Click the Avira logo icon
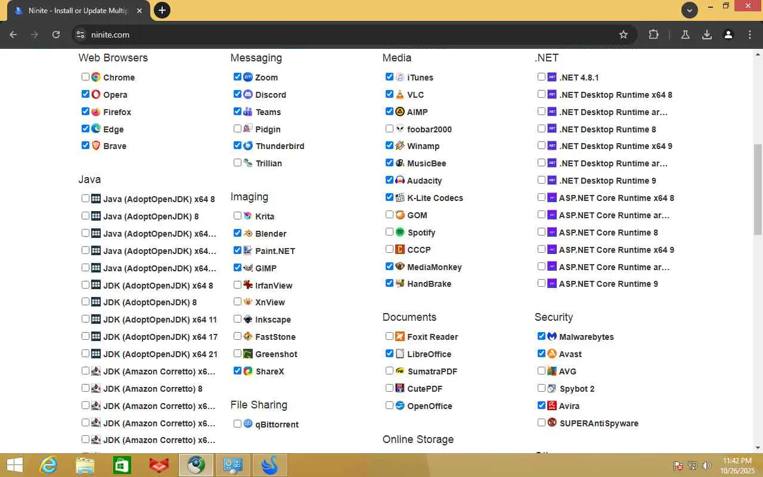 pyautogui.click(x=552, y=405)
